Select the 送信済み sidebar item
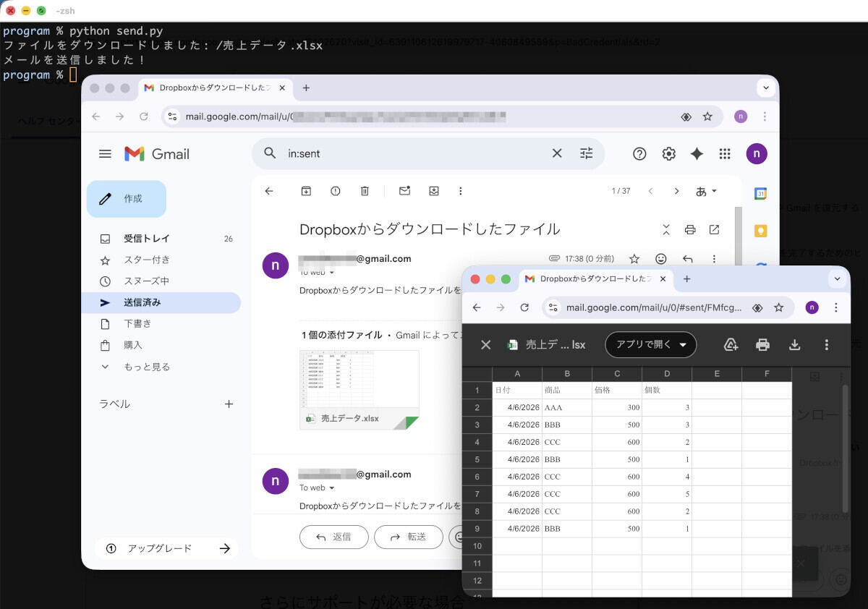868x609 pixels. click(142, 303)
